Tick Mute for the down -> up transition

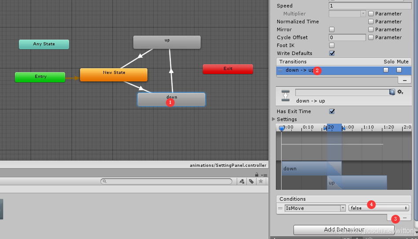(x=399, y=70)
